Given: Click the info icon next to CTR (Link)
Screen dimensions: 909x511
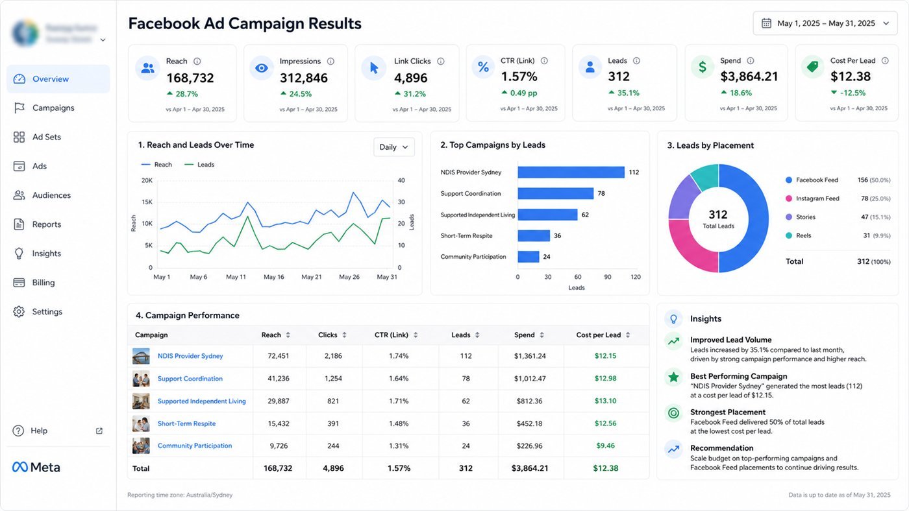Looking at the screenshot, I should (544, 60).
